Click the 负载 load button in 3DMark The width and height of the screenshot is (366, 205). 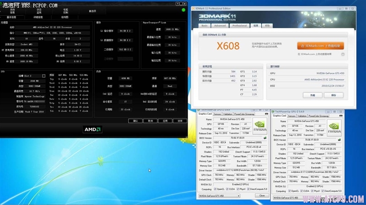pos(312,95)
